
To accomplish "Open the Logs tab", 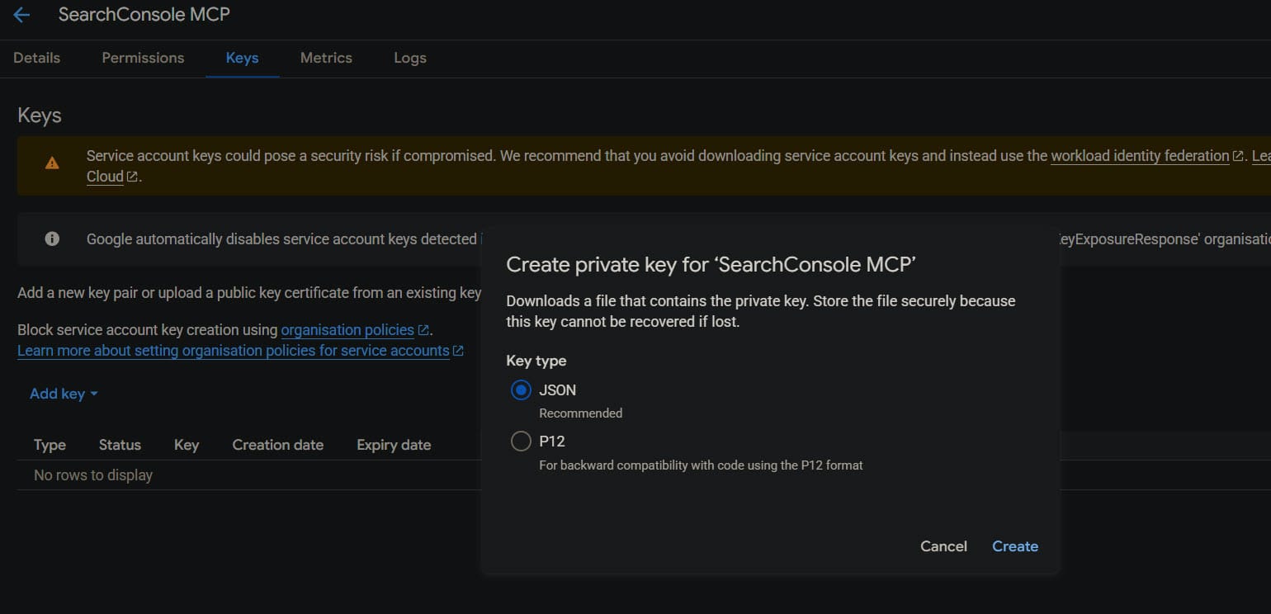I will click(x=410, y=58).
